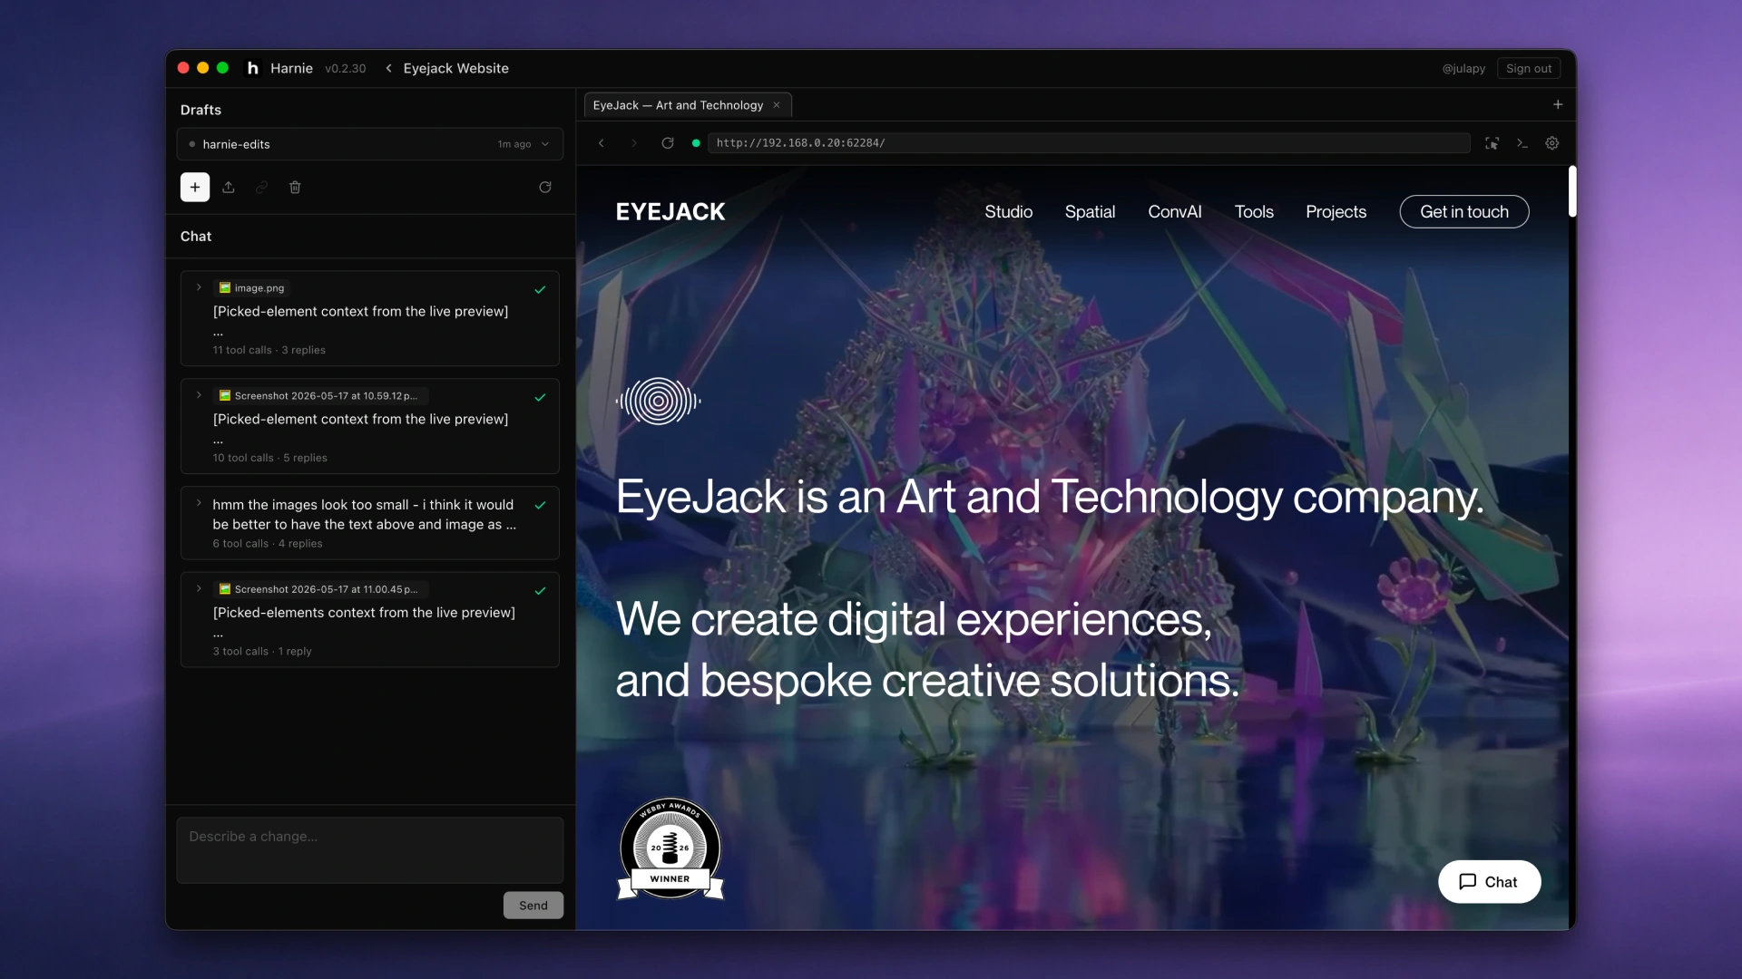This screenshot has height=979, width=1742.
Task: Close the EyeJack — Art and Technology tab
Action: pos(777,105)
